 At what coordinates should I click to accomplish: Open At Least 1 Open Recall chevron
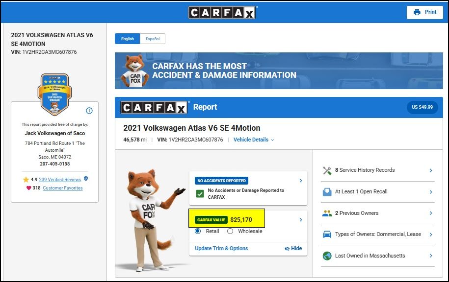pyautogui.click(x=431, y=192)
